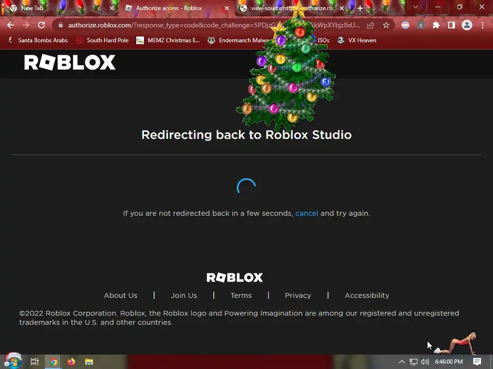Open the Santa Bombs Arabs bookmark
This screenshot has width=493, height=369.
(x=38, y=40)
